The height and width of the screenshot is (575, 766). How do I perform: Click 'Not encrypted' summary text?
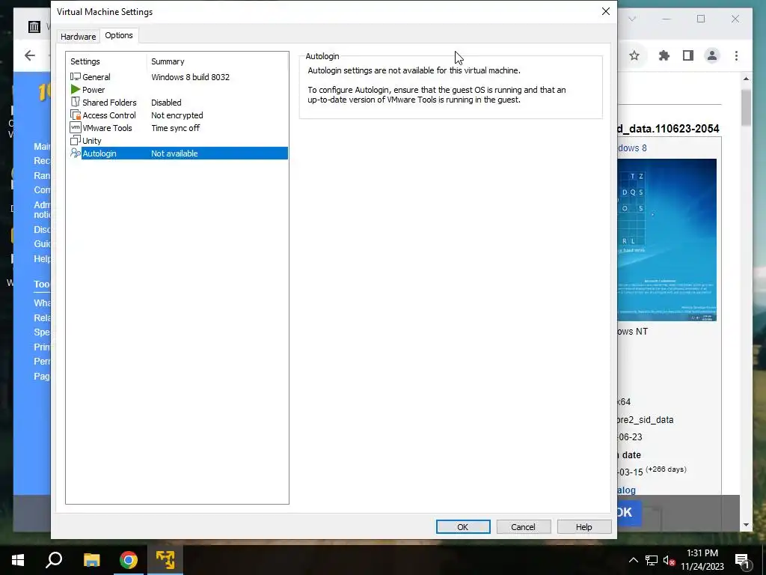click(x=177, y=115)
